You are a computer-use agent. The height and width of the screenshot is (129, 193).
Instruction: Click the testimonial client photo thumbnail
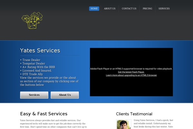tap(124, 124)
